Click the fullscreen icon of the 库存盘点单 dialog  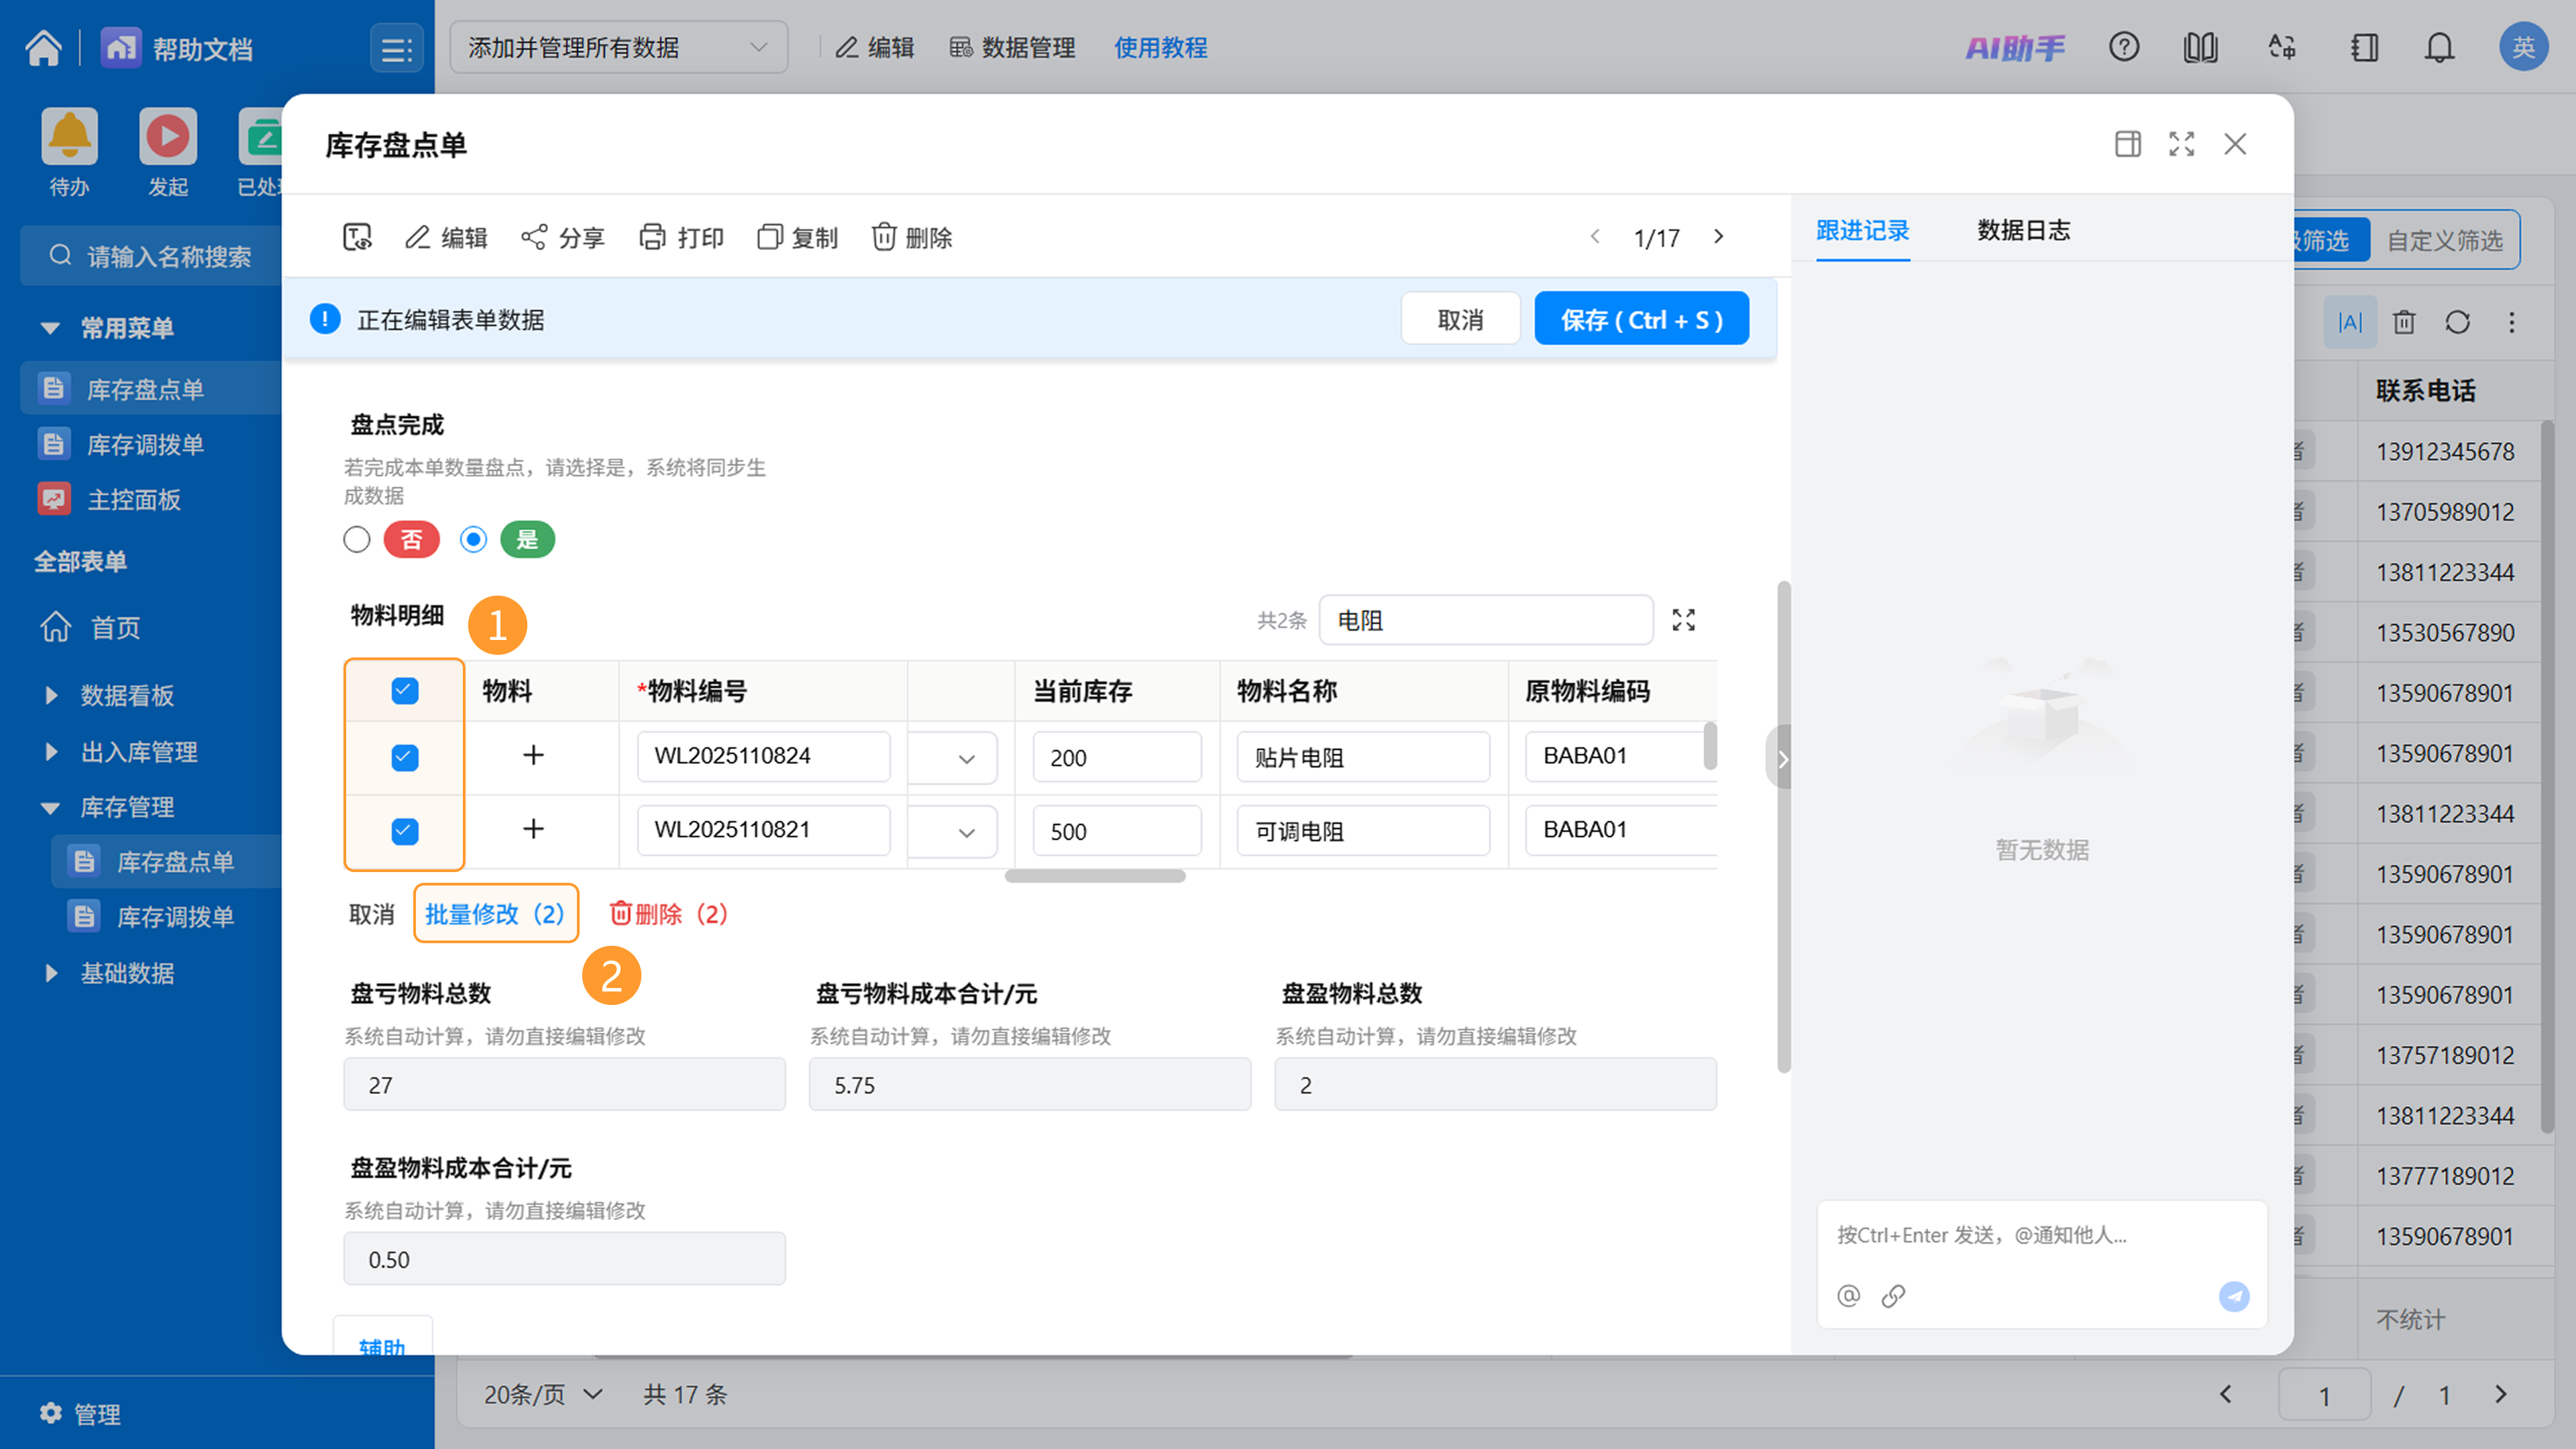(2181, 144)
